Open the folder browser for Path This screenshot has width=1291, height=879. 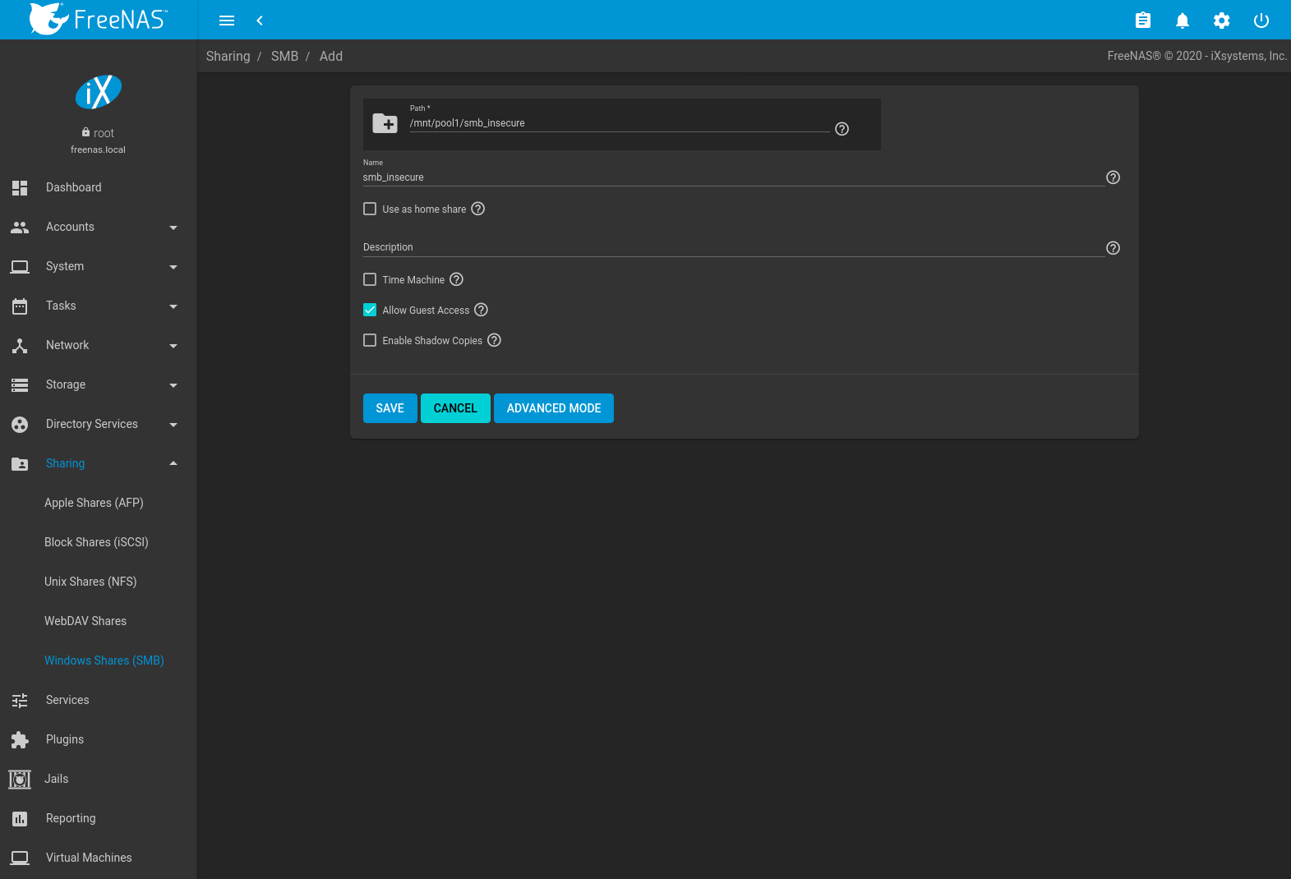point(385,124)
